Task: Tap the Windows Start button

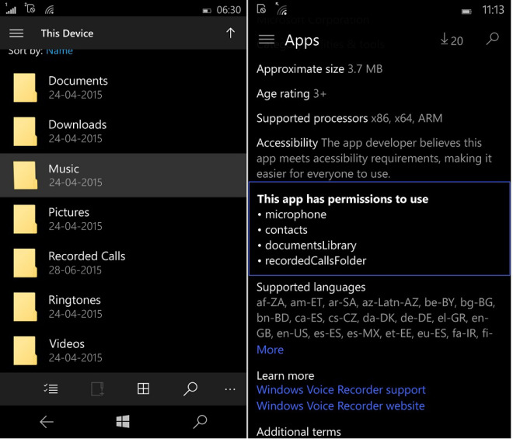Action: [x=123, y=422]
